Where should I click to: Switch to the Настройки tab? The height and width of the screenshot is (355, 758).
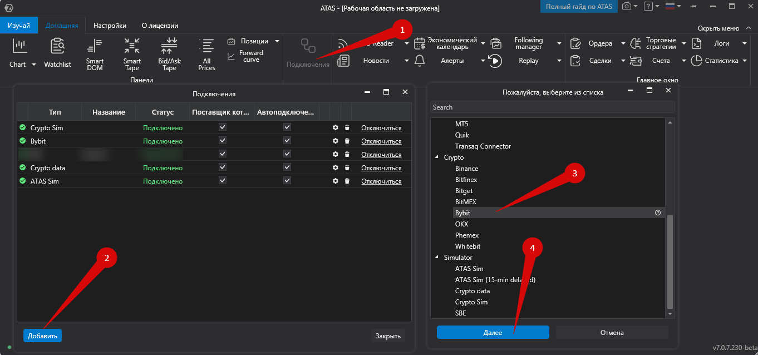[x=110, y=26]
